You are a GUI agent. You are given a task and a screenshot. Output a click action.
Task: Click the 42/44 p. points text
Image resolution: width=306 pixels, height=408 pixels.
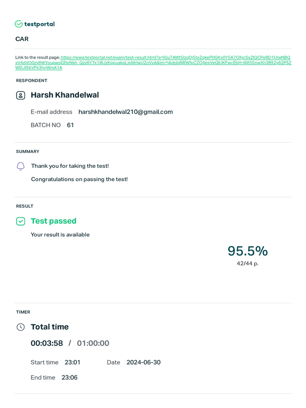[x=247, y=264]
